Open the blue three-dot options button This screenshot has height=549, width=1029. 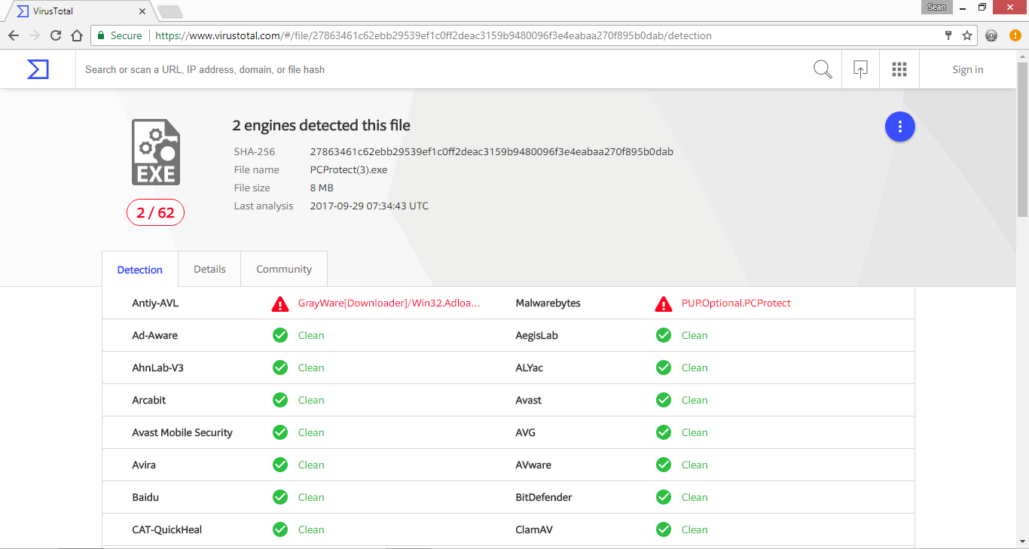(x=899, y=127)
